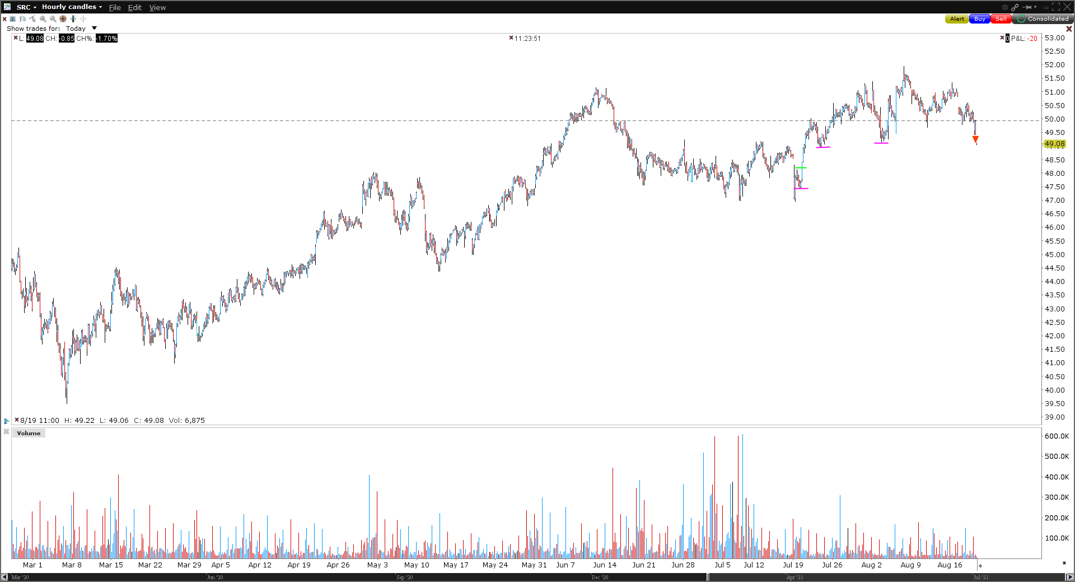Click the last price value 49.08 in quote label

click(x=35, y=39)
